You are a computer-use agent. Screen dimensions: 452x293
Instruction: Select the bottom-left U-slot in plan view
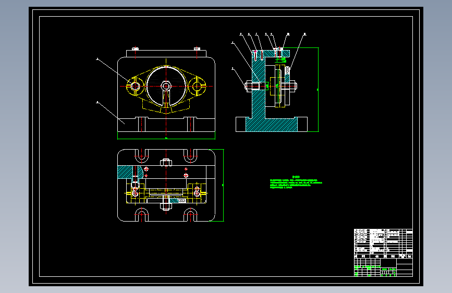(141, 215)
